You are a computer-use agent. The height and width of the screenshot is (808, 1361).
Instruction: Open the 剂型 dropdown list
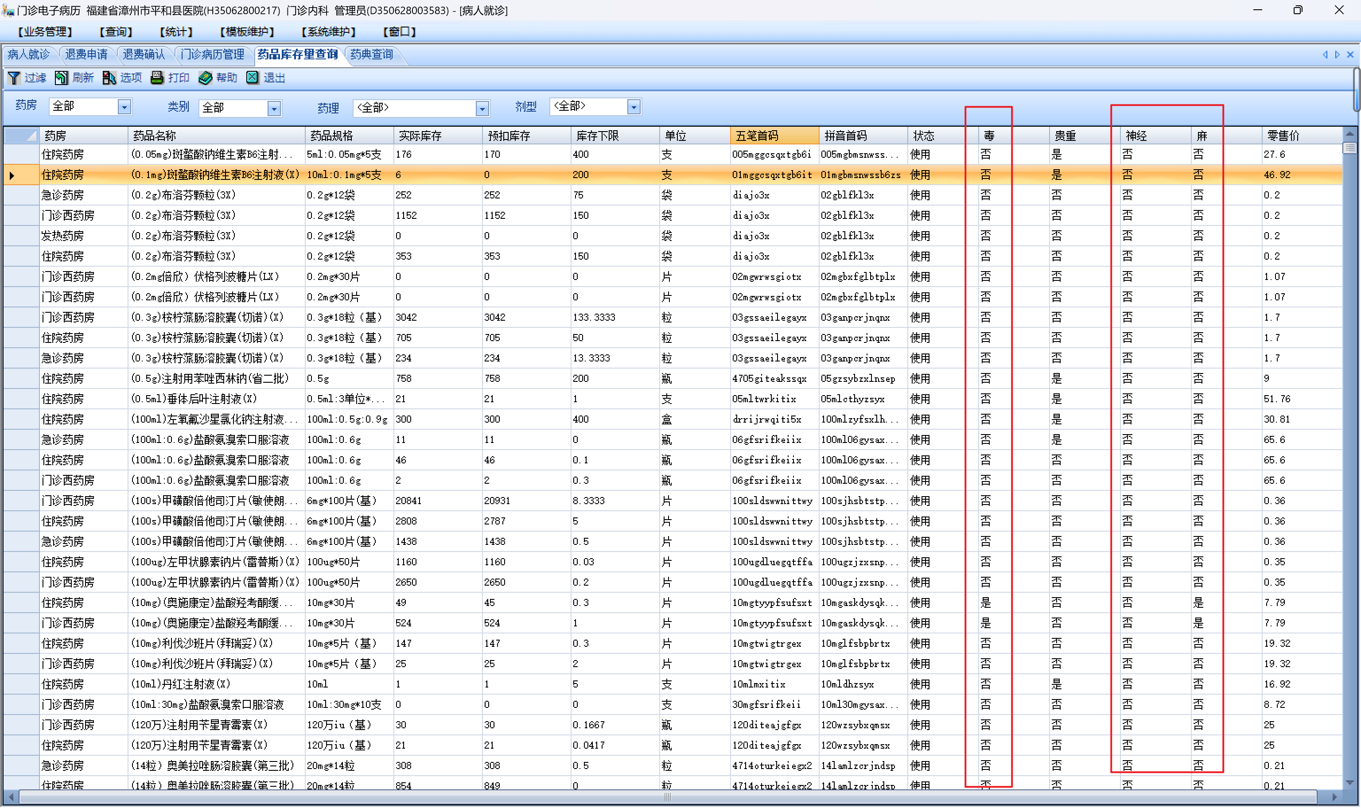634,107
